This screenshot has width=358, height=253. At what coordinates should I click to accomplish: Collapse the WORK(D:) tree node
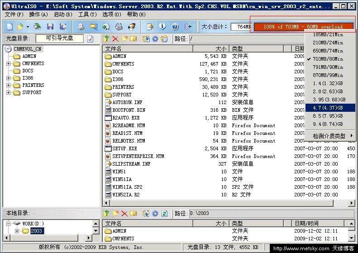[x=9, y=224]
